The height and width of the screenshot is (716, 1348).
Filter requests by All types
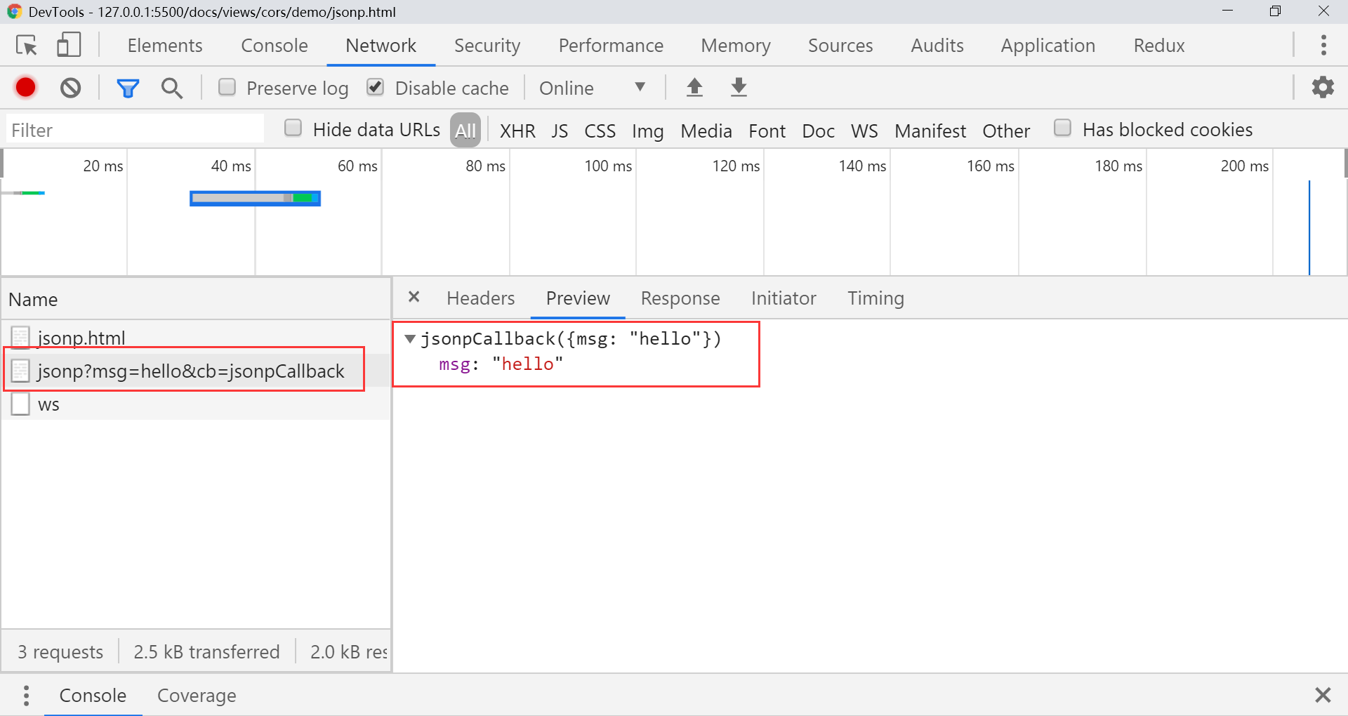[465, 131]
